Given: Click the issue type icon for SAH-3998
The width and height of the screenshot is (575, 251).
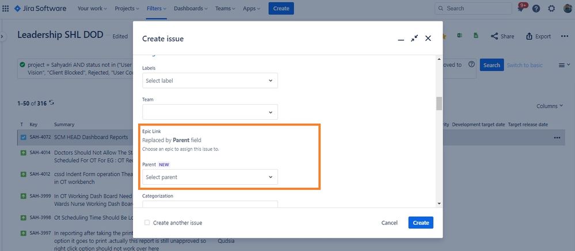Looking at the screenshot, I should click(x=23, y=218).
